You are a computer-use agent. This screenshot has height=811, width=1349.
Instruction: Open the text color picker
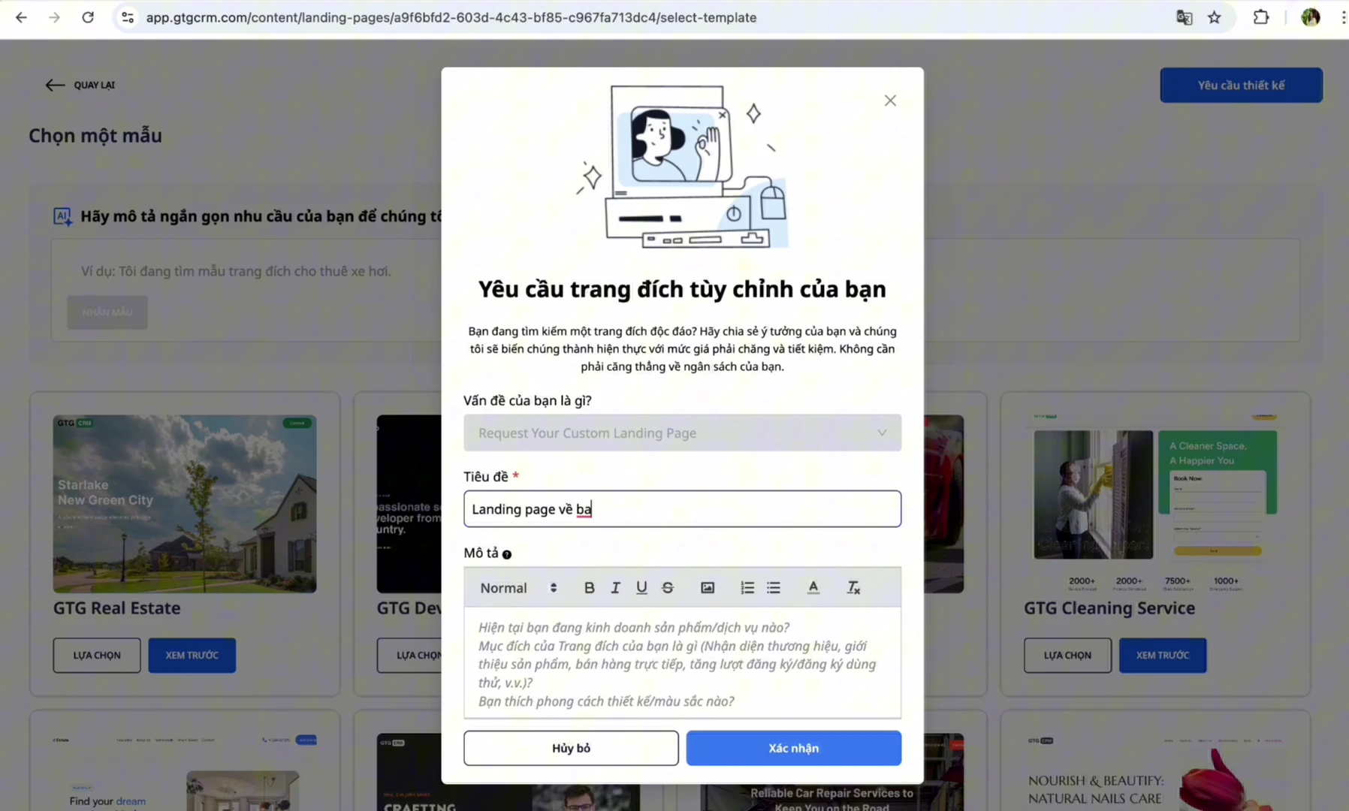point(813,588)
